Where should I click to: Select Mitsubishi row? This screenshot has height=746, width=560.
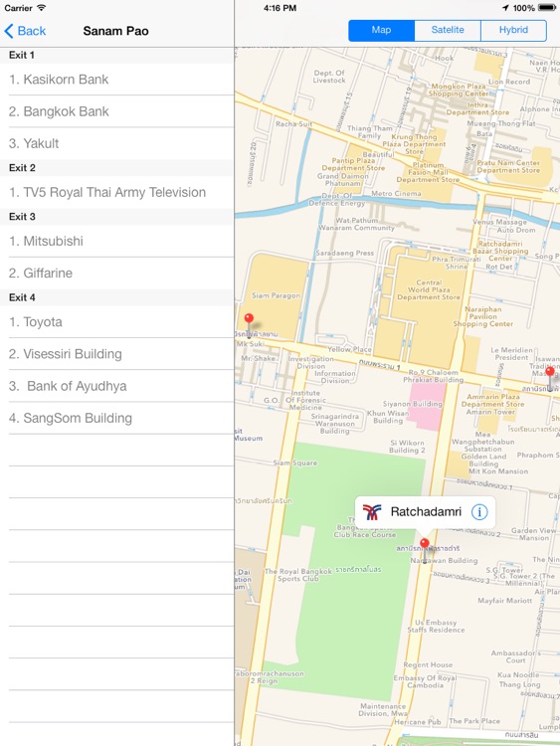pyautogui.click(x=117, y=242)
